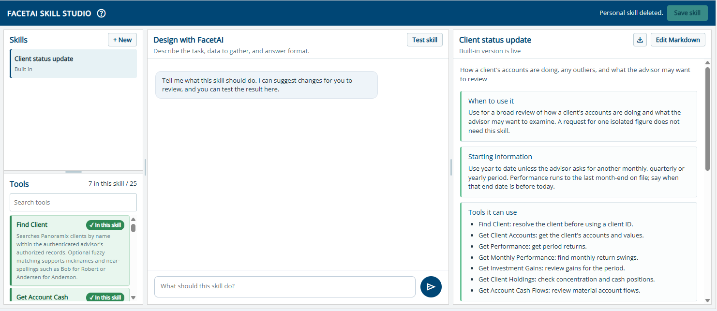Click the Save skill button
717x311 pixels.
687,13
